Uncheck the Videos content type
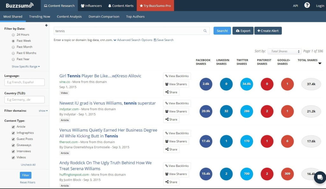326x189 pixels. tap(13, 157)
